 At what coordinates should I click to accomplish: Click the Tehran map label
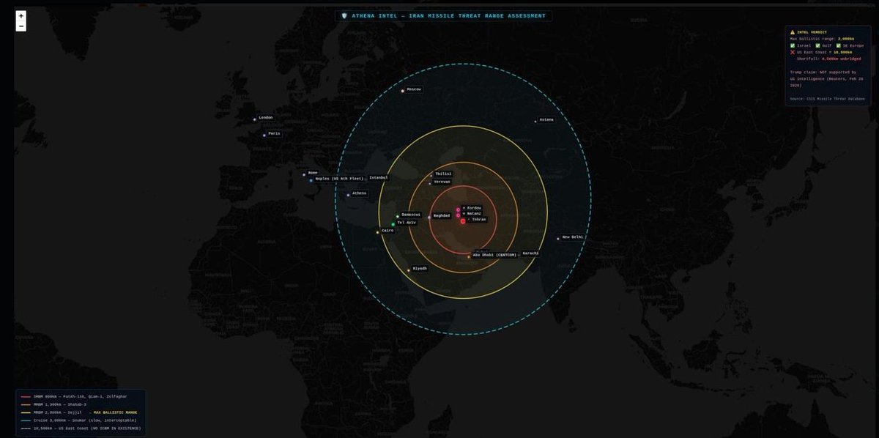point(477,220)
